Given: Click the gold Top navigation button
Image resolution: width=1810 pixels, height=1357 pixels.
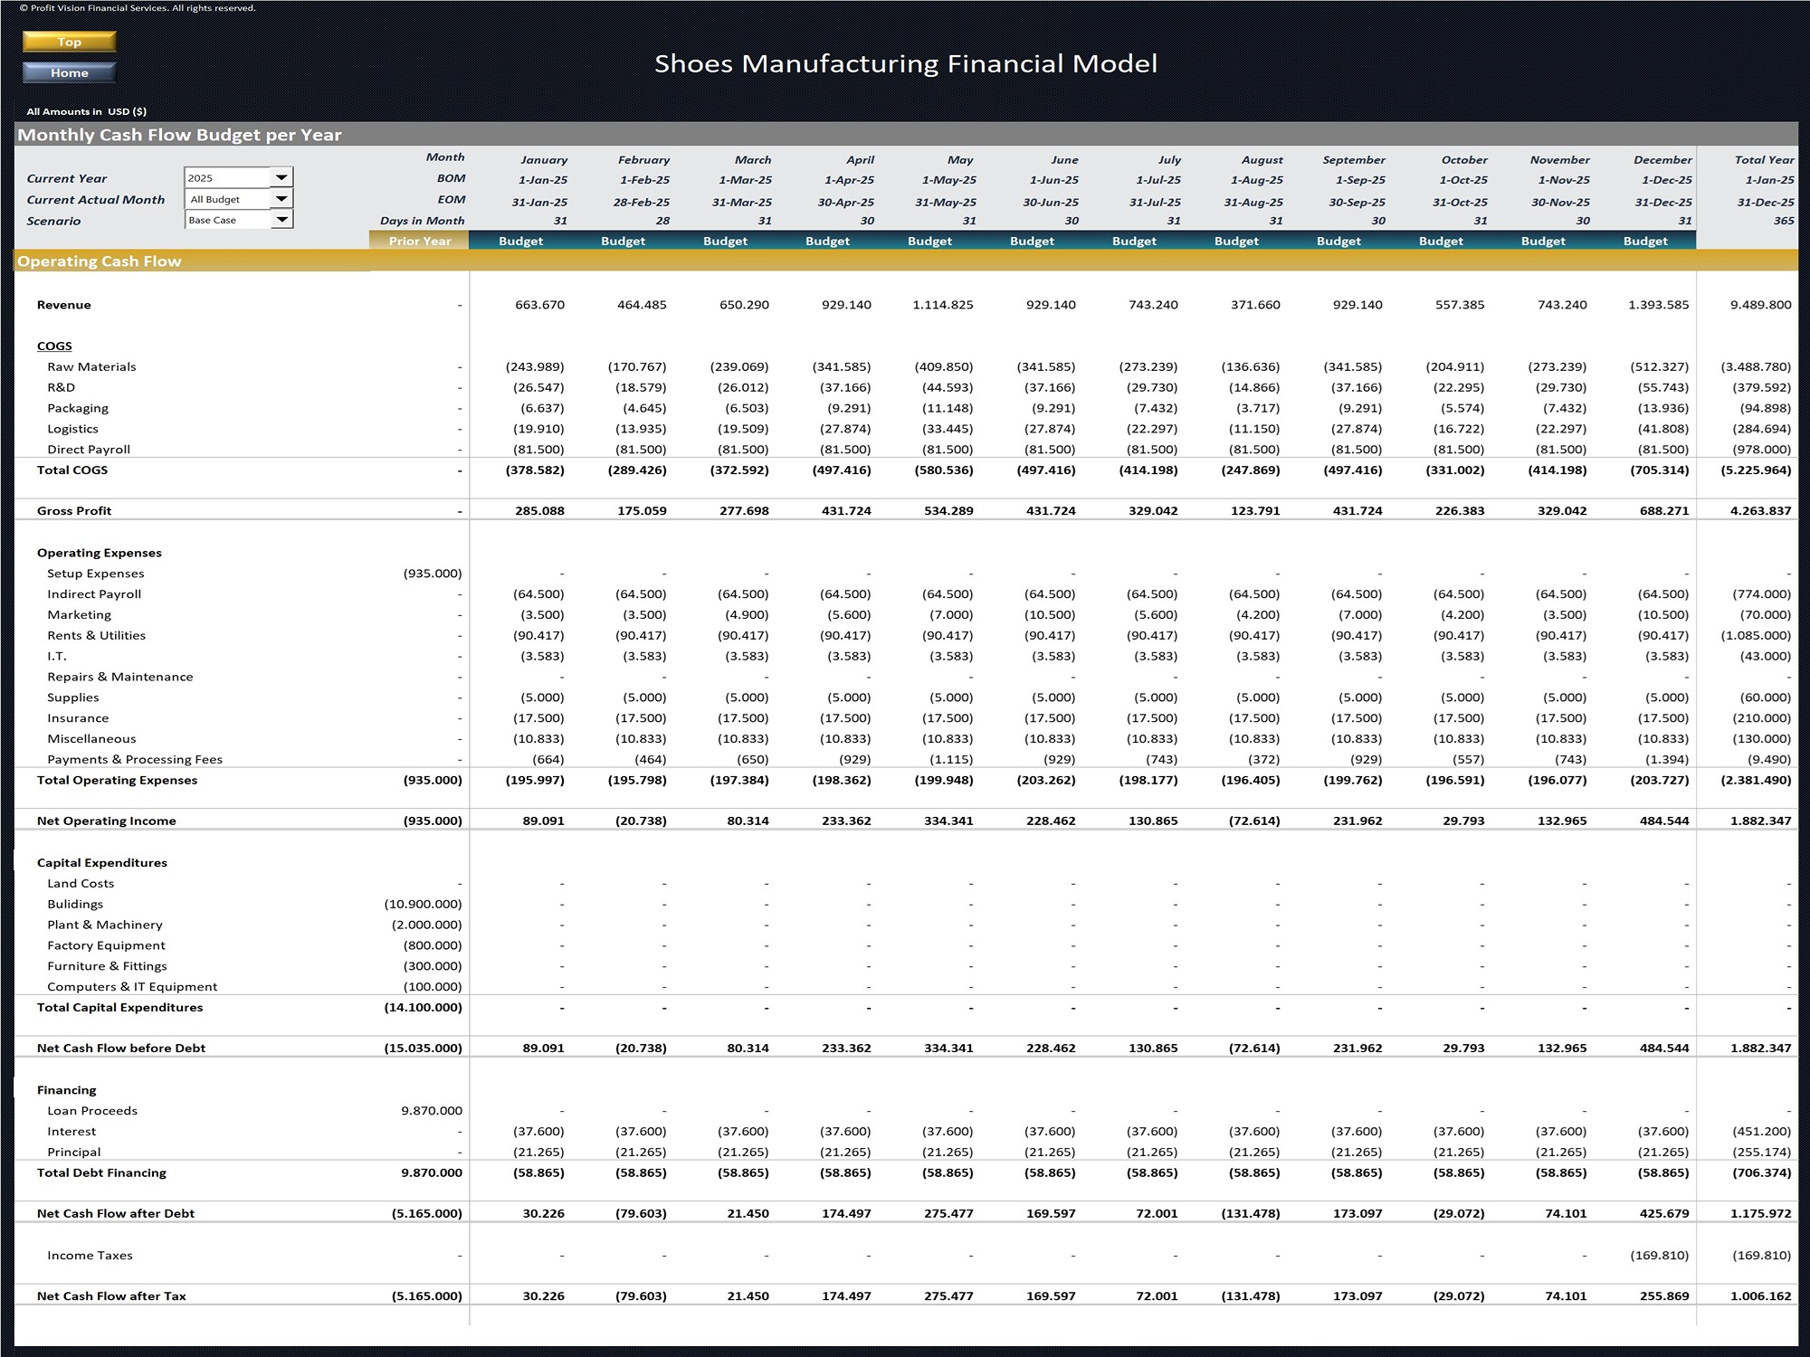Looking at the screenshot, I should point(69,42).
